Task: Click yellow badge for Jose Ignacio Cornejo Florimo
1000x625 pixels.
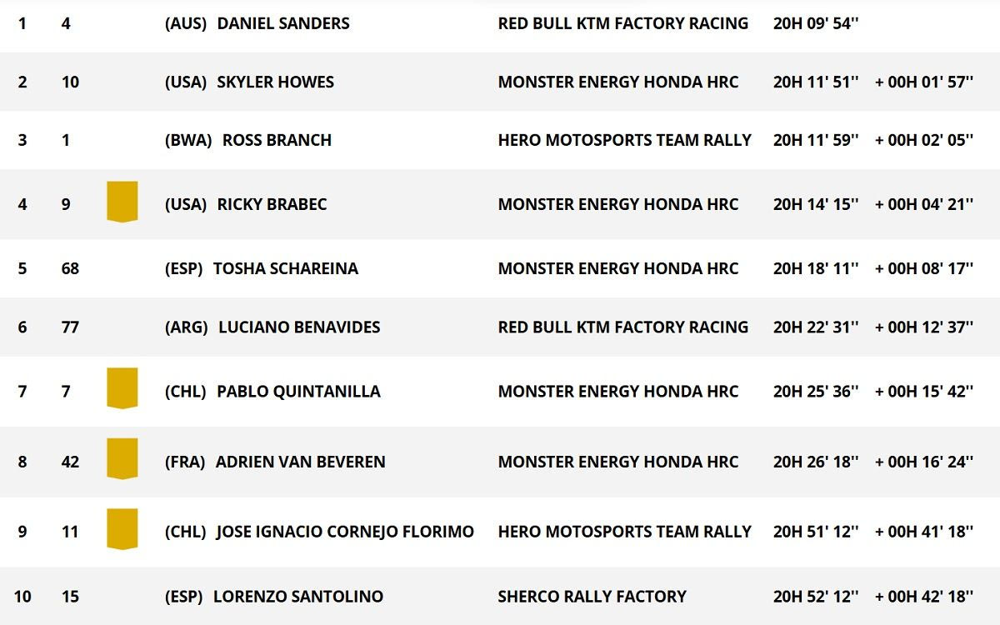Action: coord(122,529)
